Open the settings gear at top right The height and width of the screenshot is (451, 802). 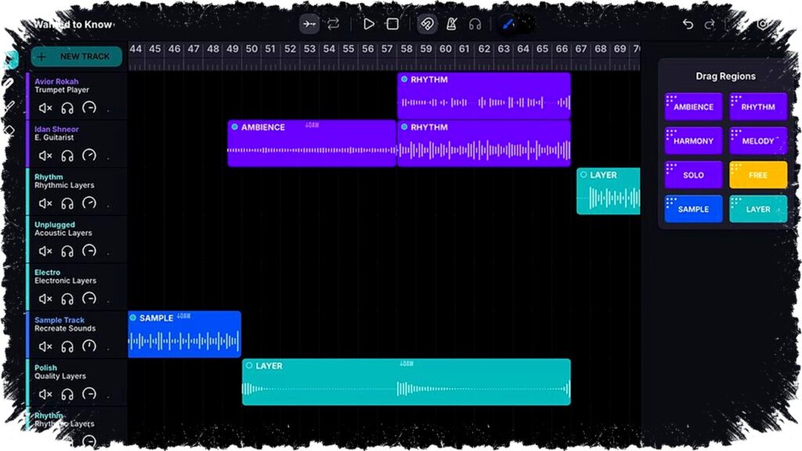coord(763,24)
